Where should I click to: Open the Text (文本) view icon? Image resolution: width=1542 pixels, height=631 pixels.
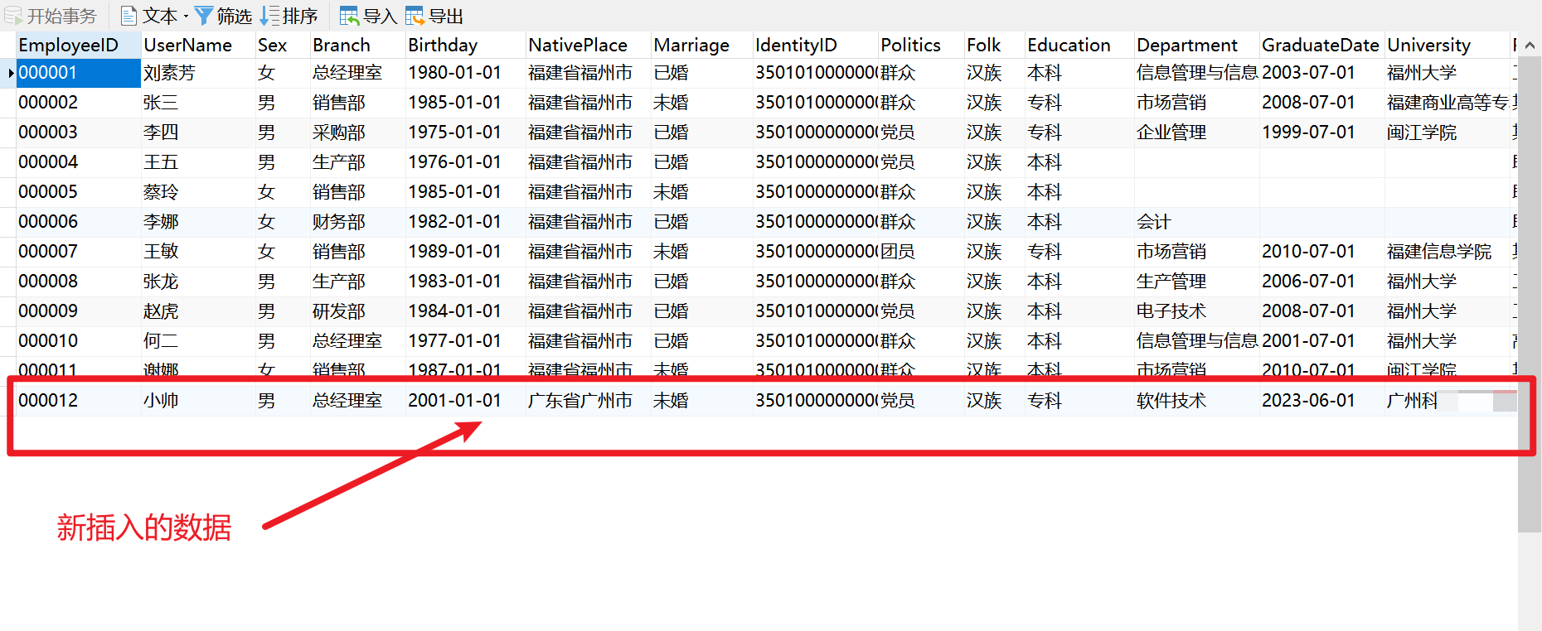[x=128, y=16]
